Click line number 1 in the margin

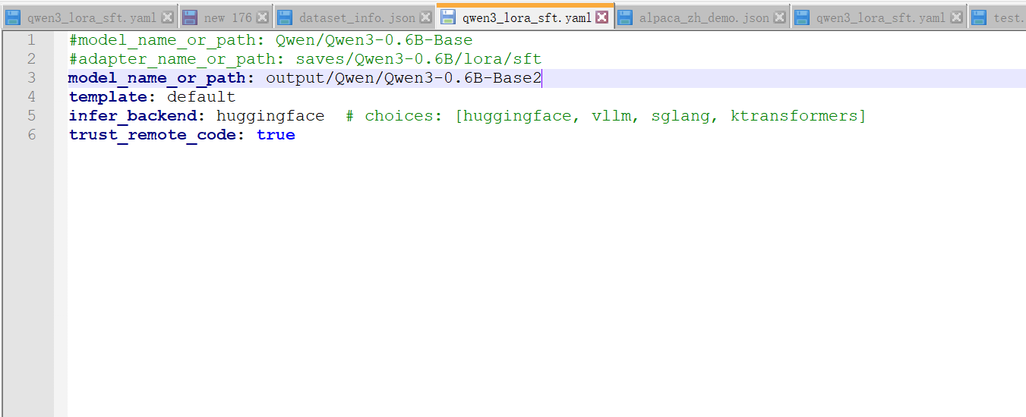(x=31, y=40)
